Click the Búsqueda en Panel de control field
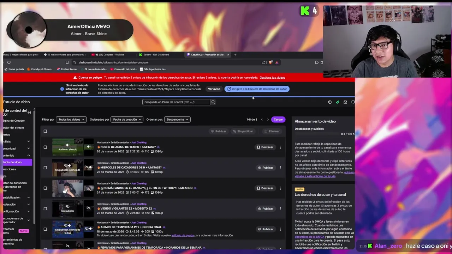Image resolution: width=452 pixels, height=254 pixels. 176,102
